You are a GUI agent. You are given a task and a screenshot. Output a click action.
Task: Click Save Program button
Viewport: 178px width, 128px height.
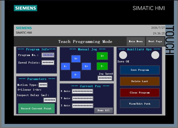click(140, 70)
